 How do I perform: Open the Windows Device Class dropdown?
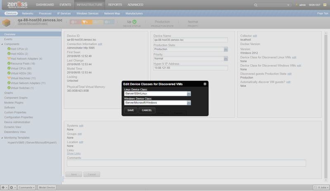pos(189,103)
